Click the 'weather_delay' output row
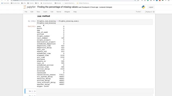The width and height of the screenshot is (172, 96). (x=51, y=85)
